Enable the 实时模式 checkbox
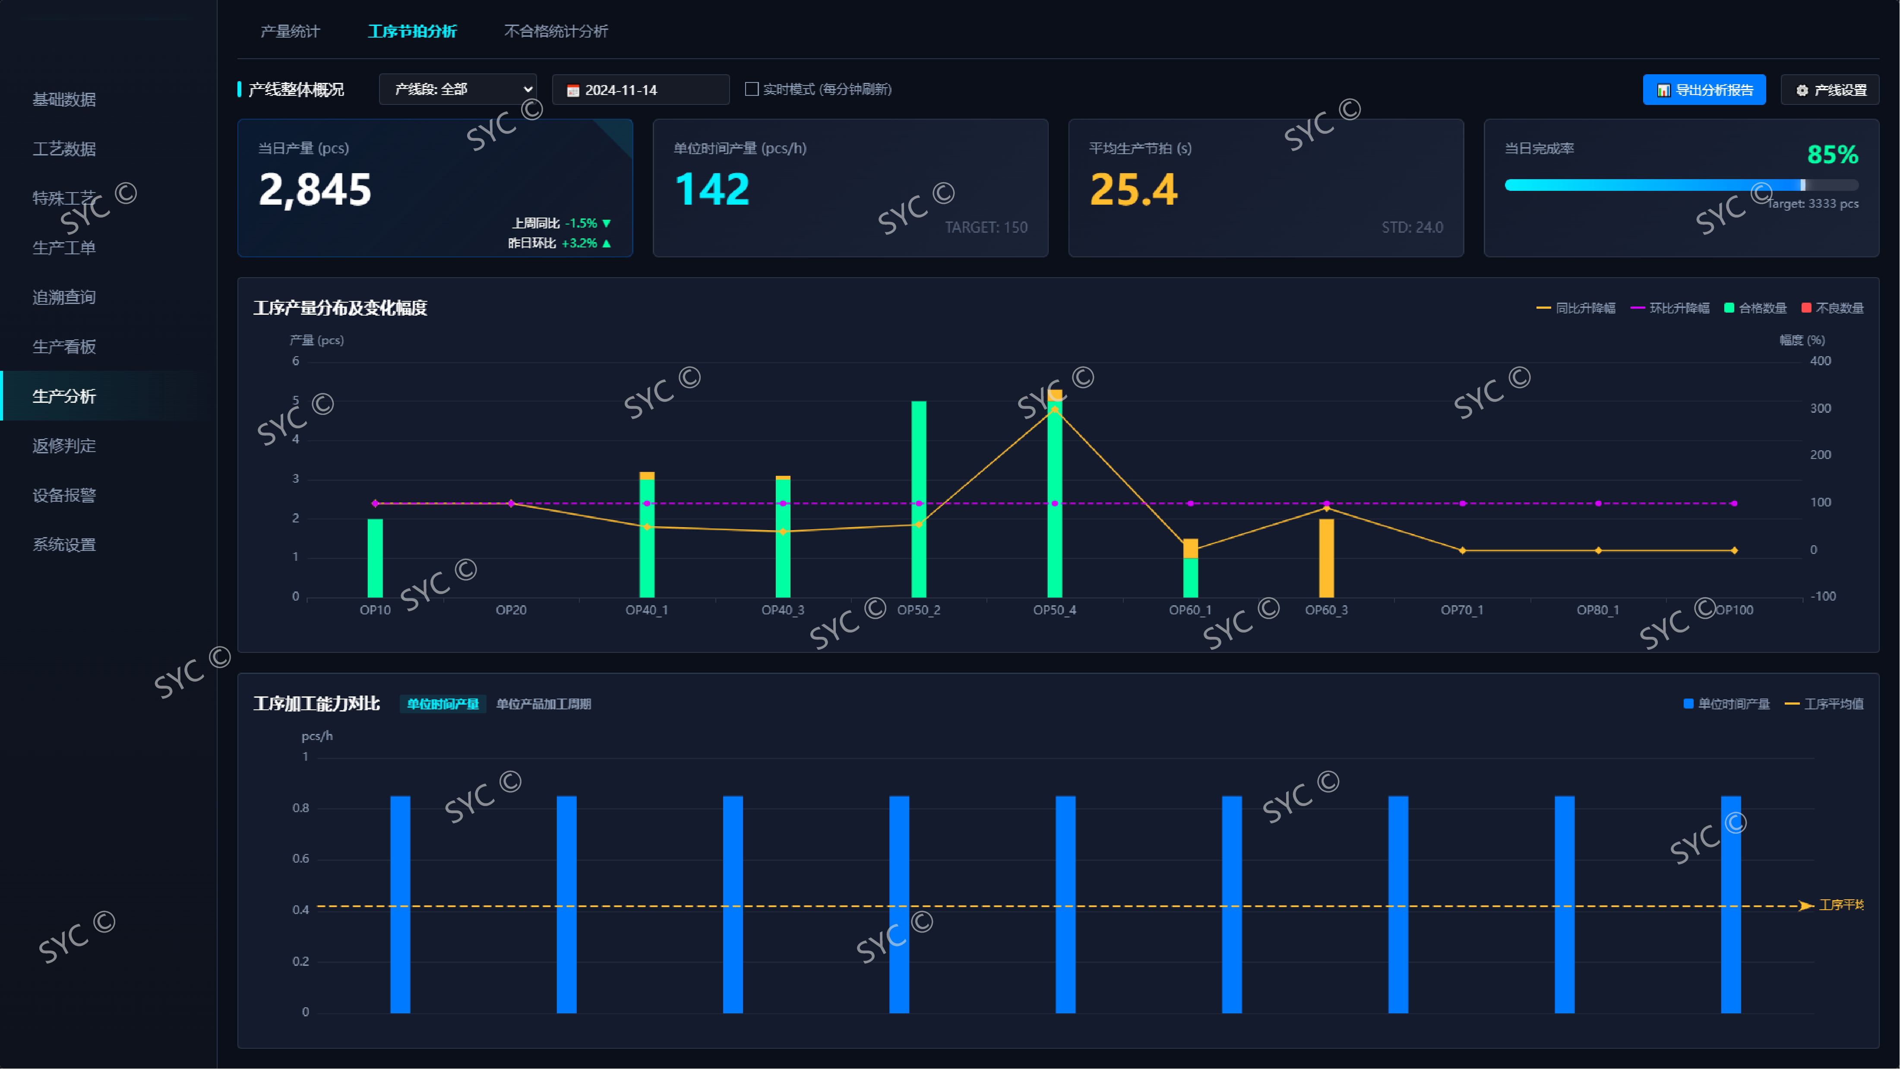Screen dimensions: 1900x1069 point(752,89)
